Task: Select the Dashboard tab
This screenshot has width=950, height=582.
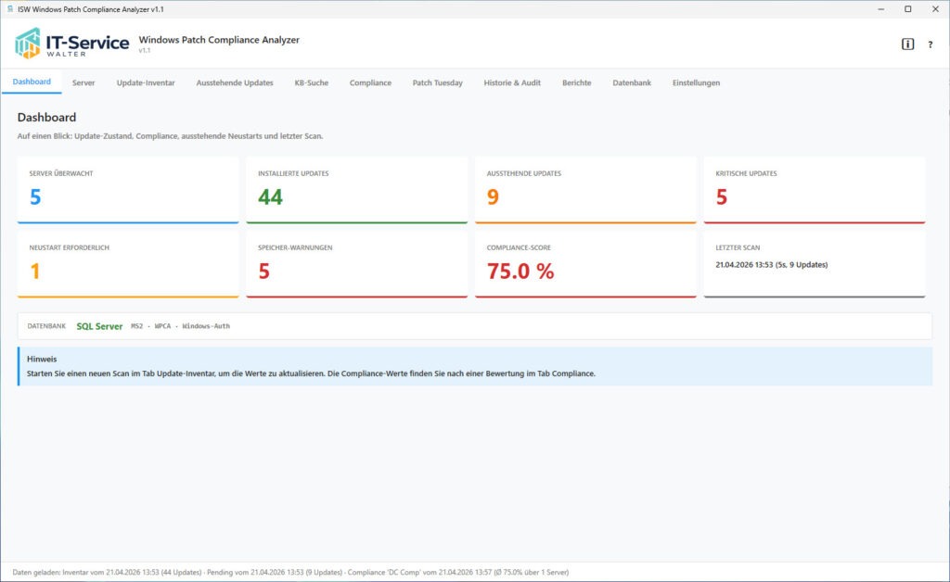Action: click(31, 82)
